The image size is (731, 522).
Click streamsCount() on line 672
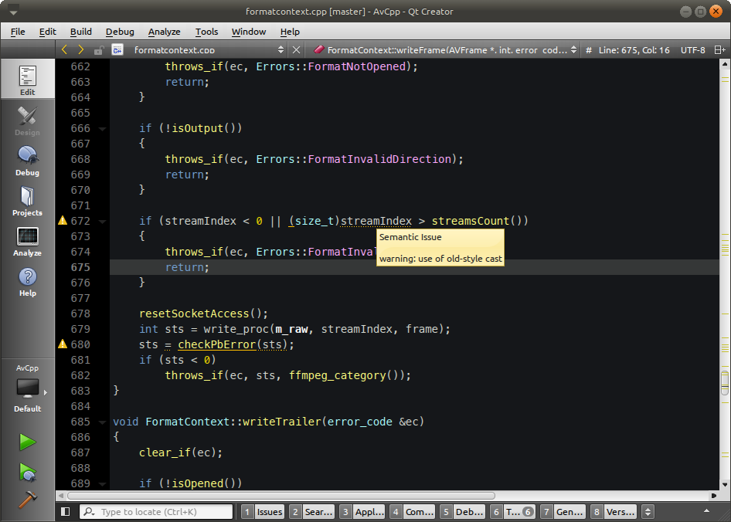click(x=480, y=221)
